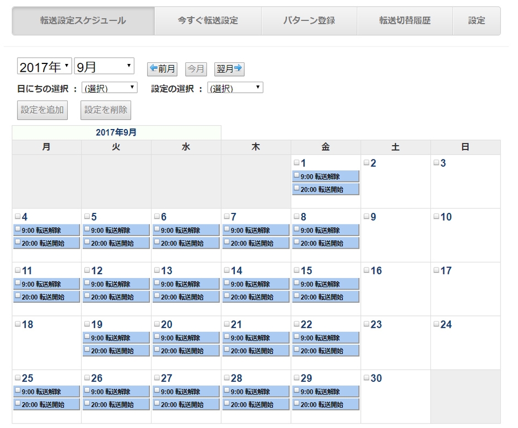Go to the 転送切替履歴 tab
The image size is (518, 428).
pyautogui.click(x=404, y=21)
